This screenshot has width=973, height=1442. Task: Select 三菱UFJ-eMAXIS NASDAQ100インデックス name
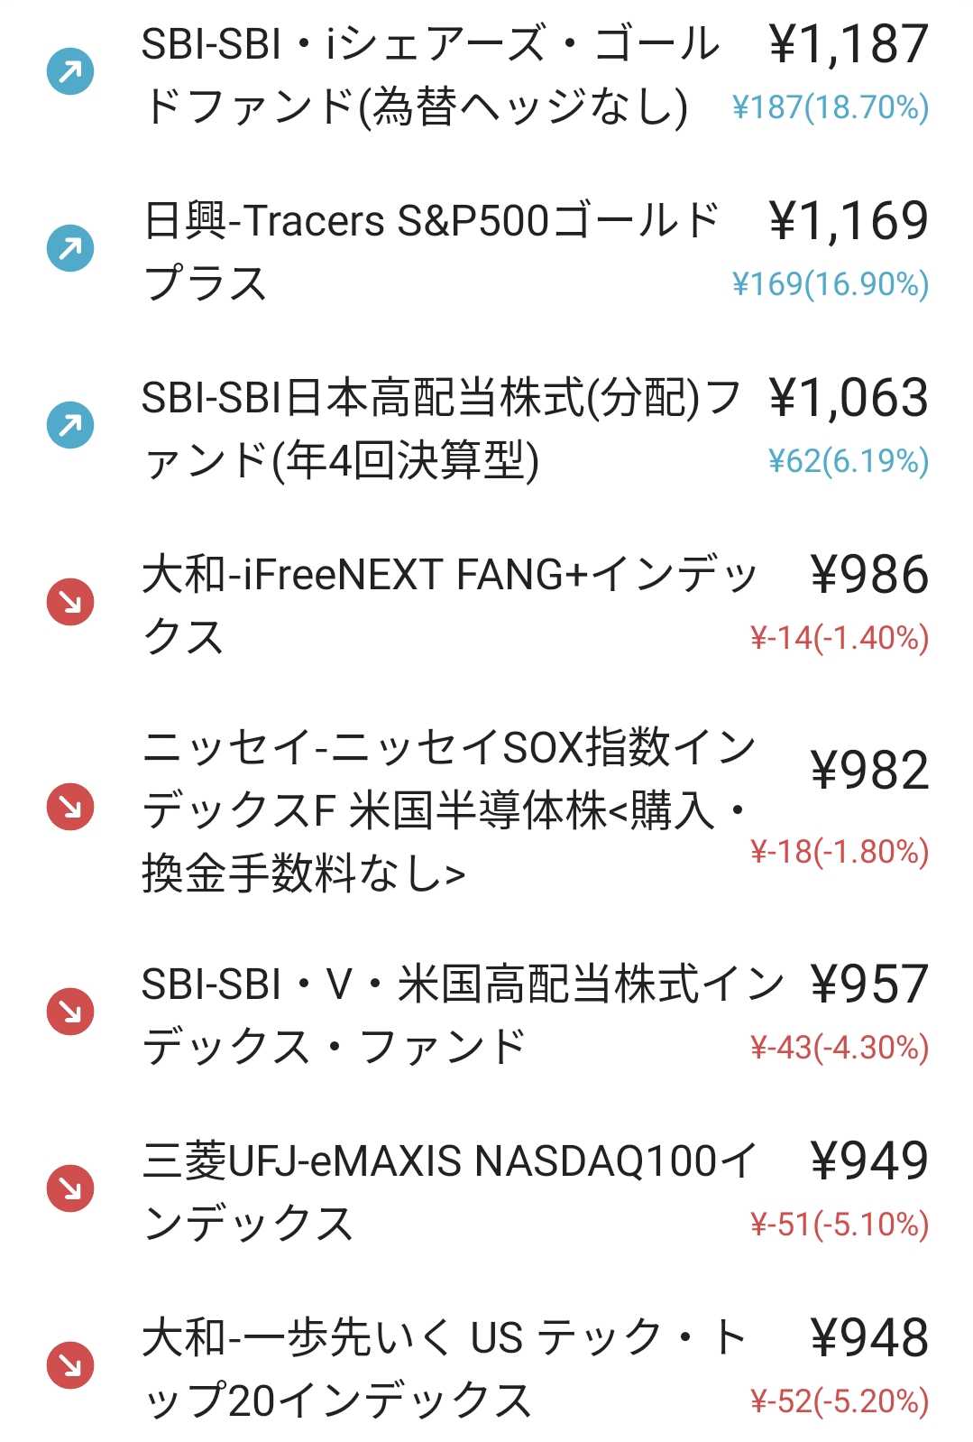point(449,1191)
